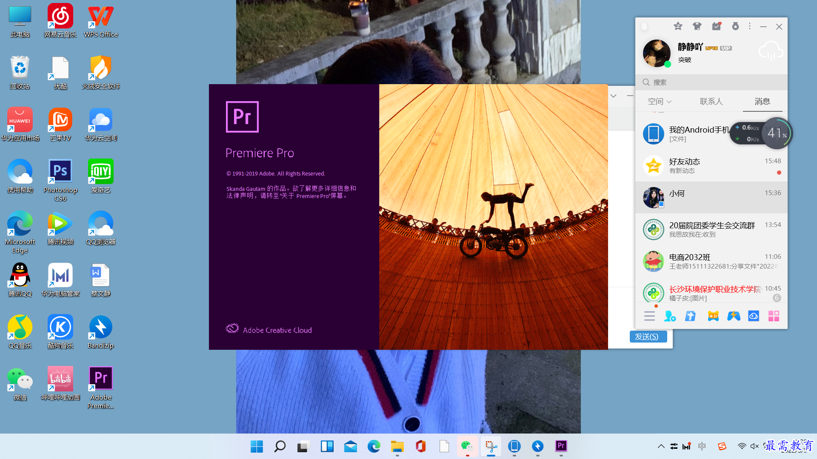
Task: Open 华为云空间 desktop shortcut
Action: [x=101, y=124]
